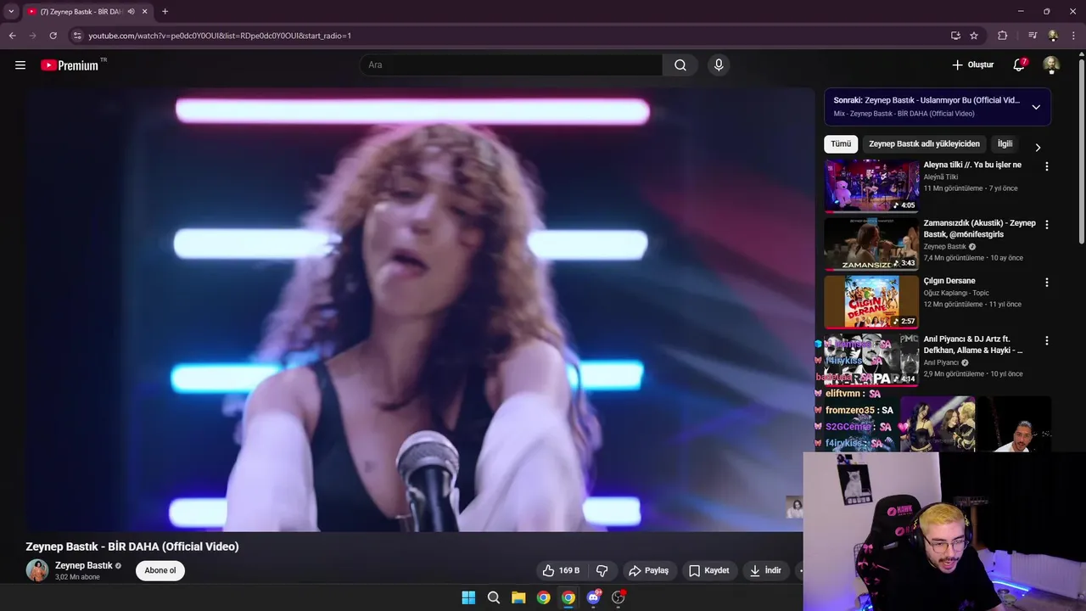The width and height of the screenshot is (1086, 611).
Task: Open Zeynep Bastık channel name link
Action: (84, 565)
